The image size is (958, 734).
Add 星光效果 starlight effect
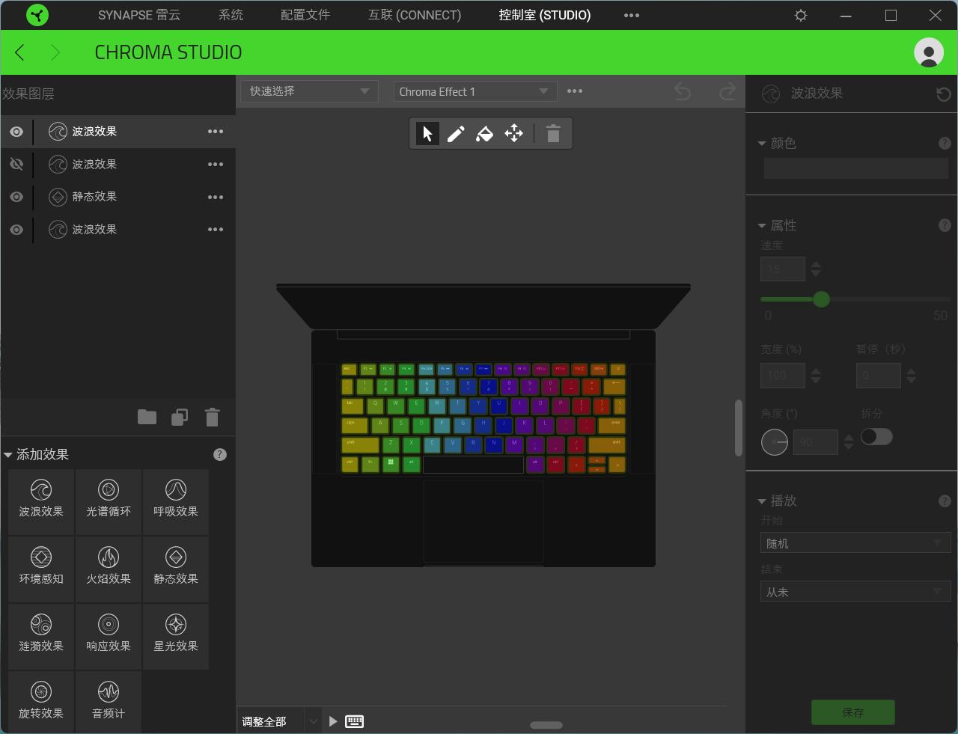coord(176,637)
